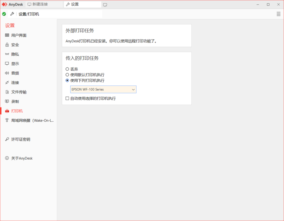Image resolution: width=284 pixels, height=221 pixels.
Task: Open the EPSON WF-100 Series printer dropdown
Action: (103, 90)
